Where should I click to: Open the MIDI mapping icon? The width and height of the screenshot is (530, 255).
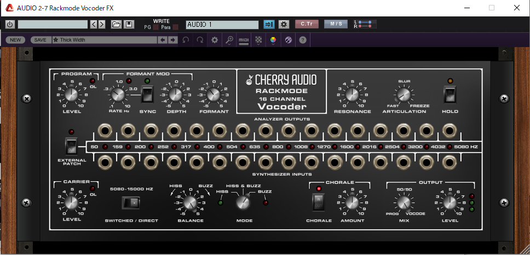pos(244,40)
